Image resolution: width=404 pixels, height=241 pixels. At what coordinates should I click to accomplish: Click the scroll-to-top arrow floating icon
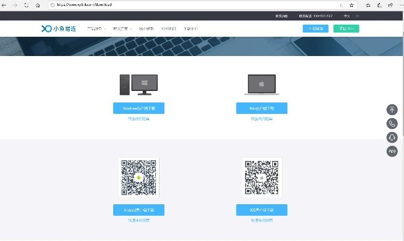(x=392, y=110)
